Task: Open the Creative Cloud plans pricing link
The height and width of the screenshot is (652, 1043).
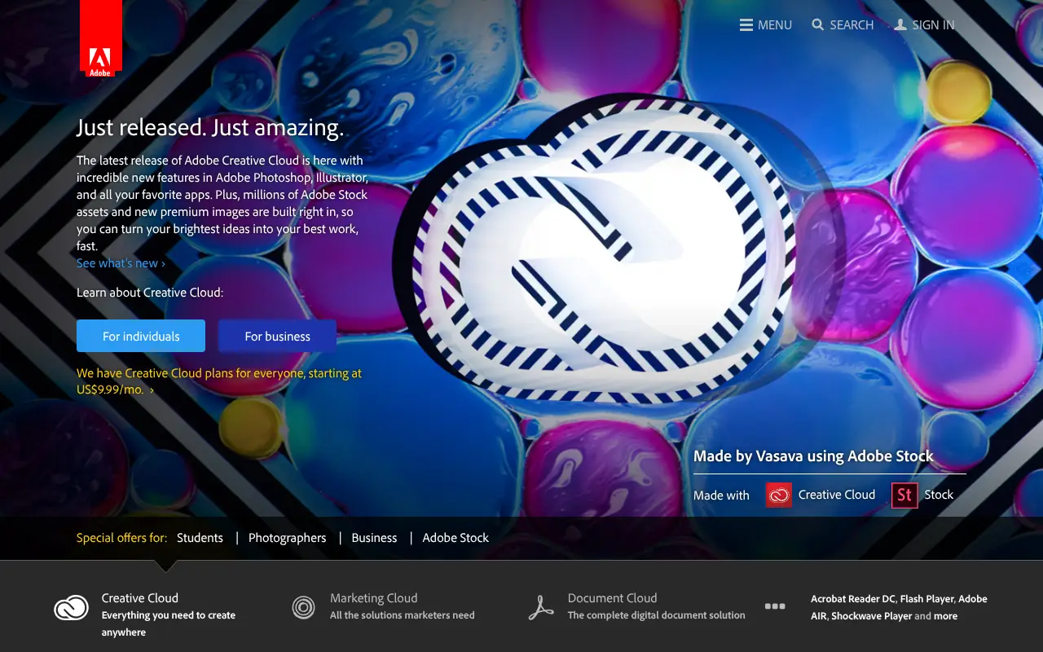Action: 219,381
